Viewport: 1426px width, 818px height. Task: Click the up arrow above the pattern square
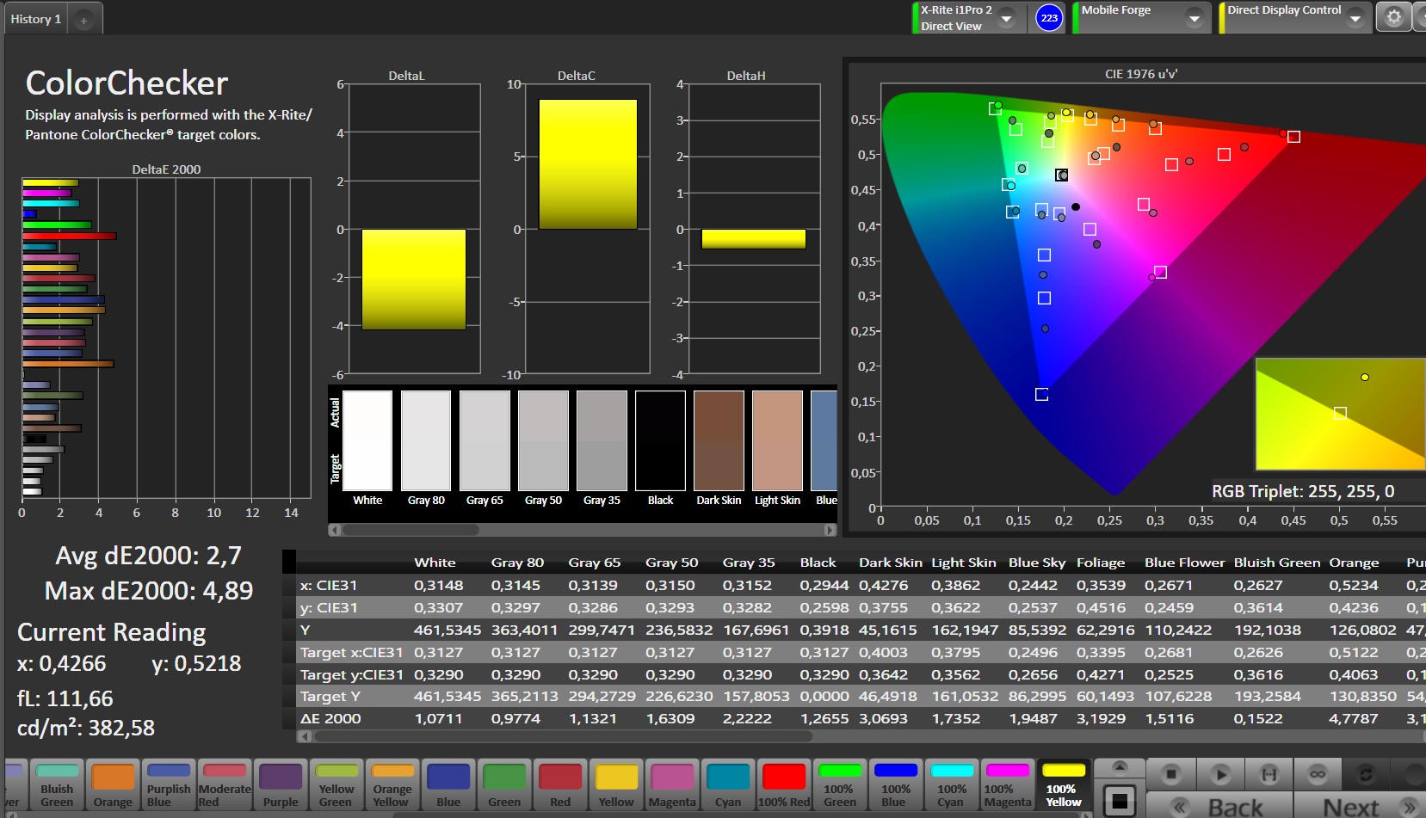pos(1120,767)
